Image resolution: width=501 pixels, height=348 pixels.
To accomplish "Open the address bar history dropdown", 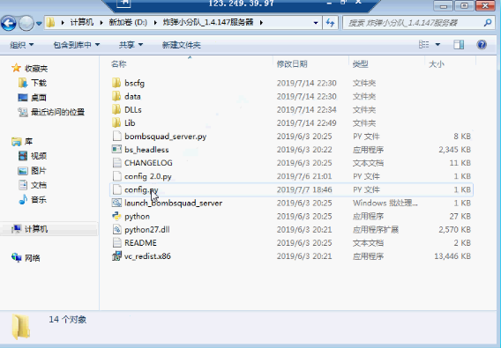I will (316, 23).
